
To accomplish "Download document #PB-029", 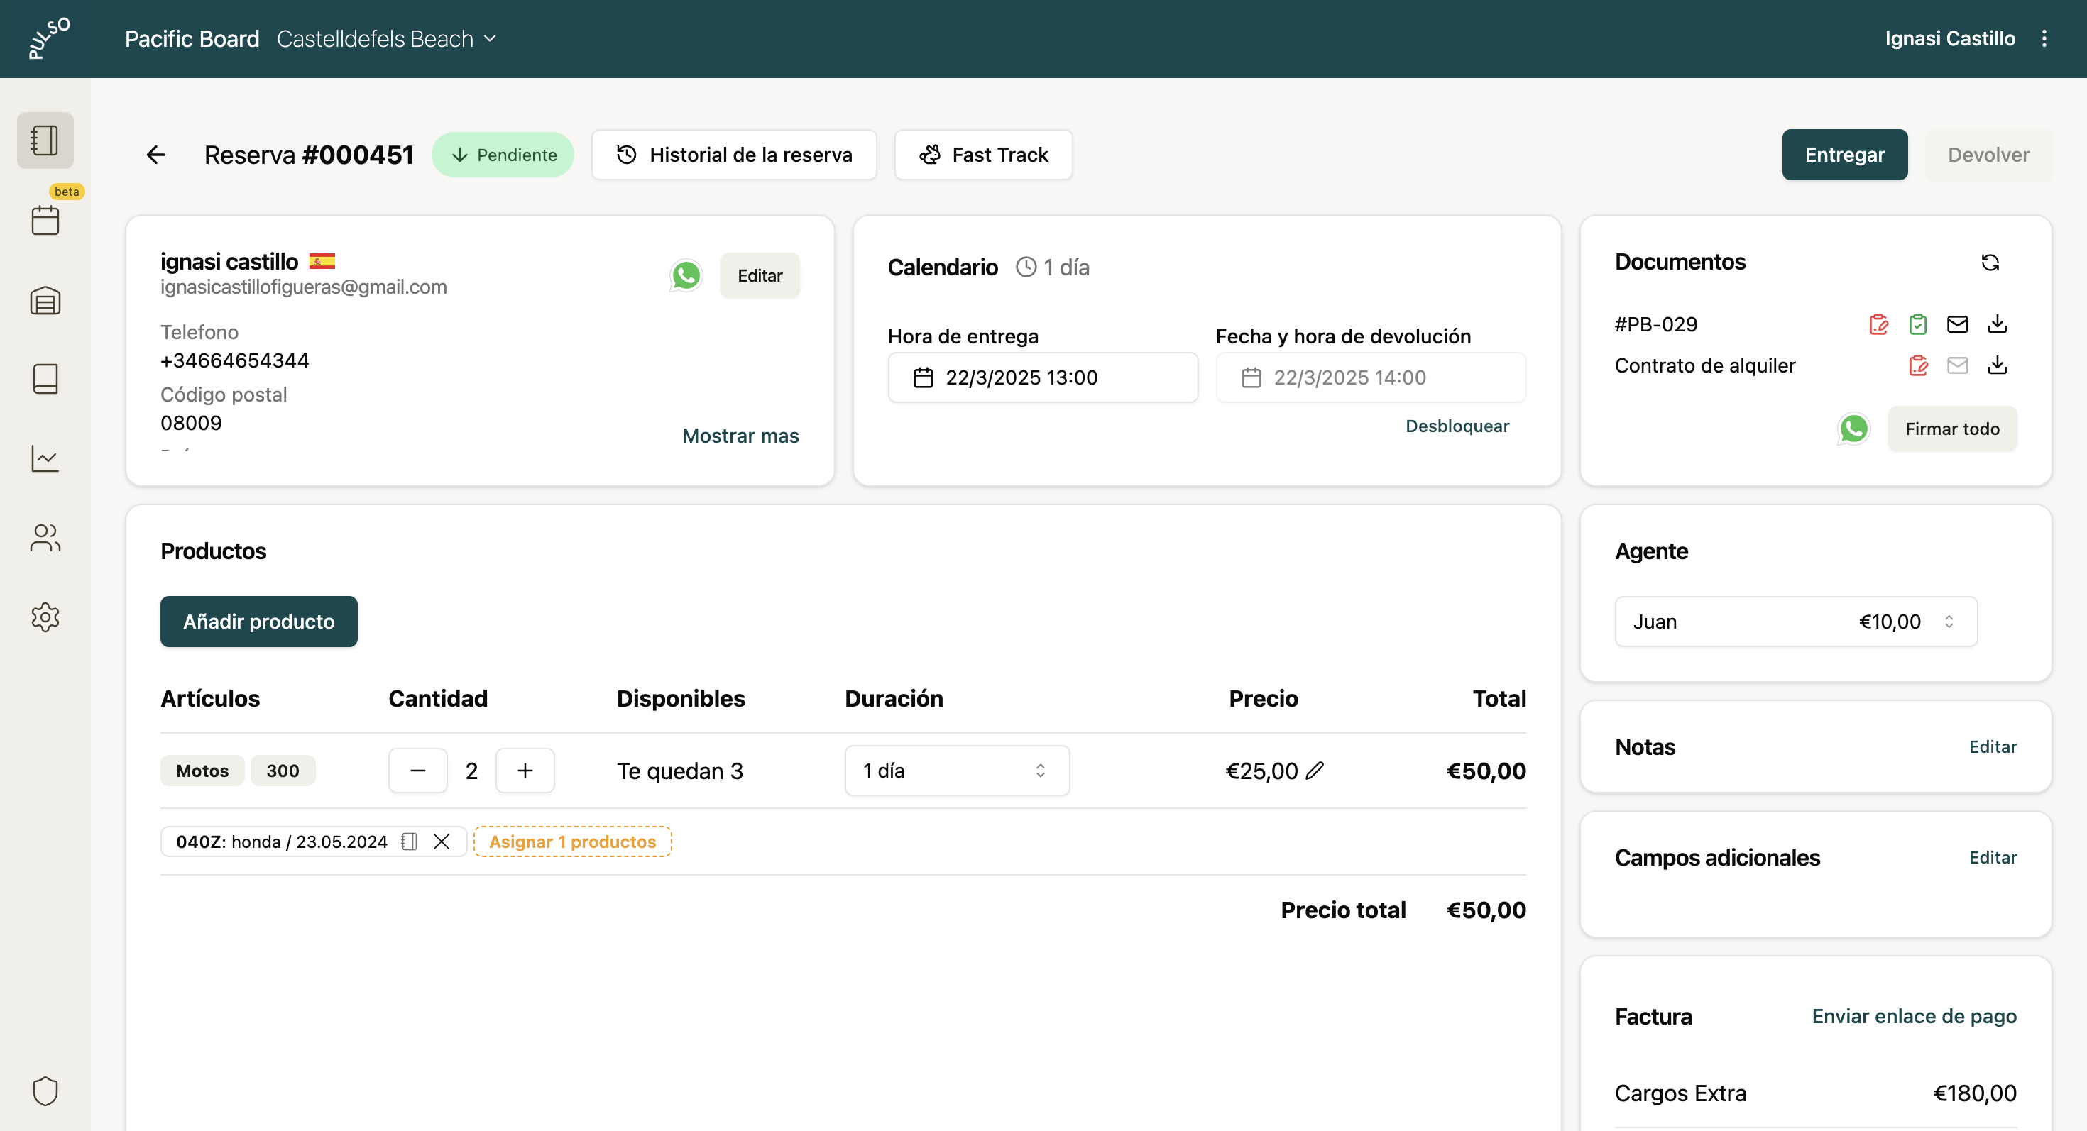I will click(x=1998, y=324).
